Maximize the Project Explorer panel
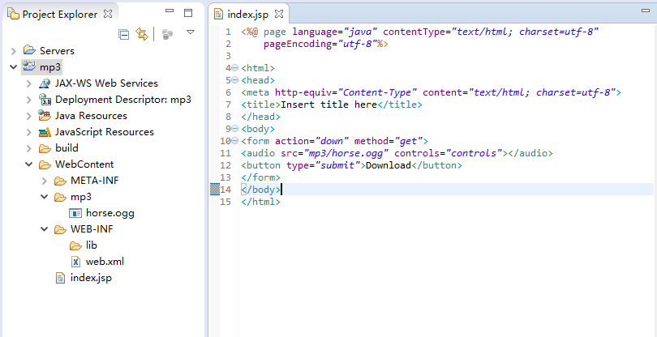This screenshot has width=657, height=337. [188, 13]
